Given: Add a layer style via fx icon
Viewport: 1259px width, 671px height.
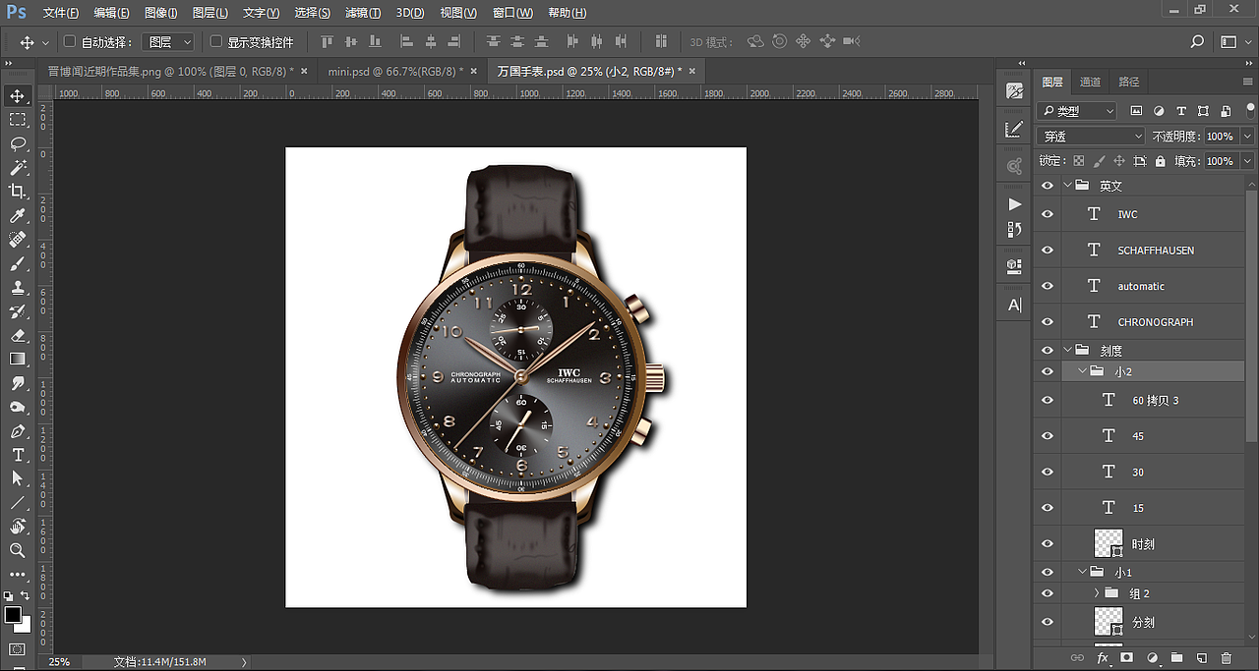Looking at the screenshot, I should (x=1104, y=657).
